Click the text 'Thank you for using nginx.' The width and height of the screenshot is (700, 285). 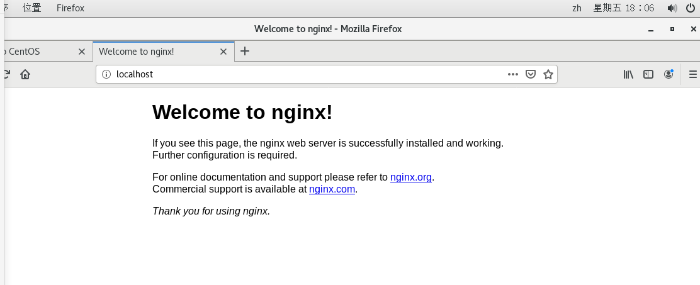(211, 211)
